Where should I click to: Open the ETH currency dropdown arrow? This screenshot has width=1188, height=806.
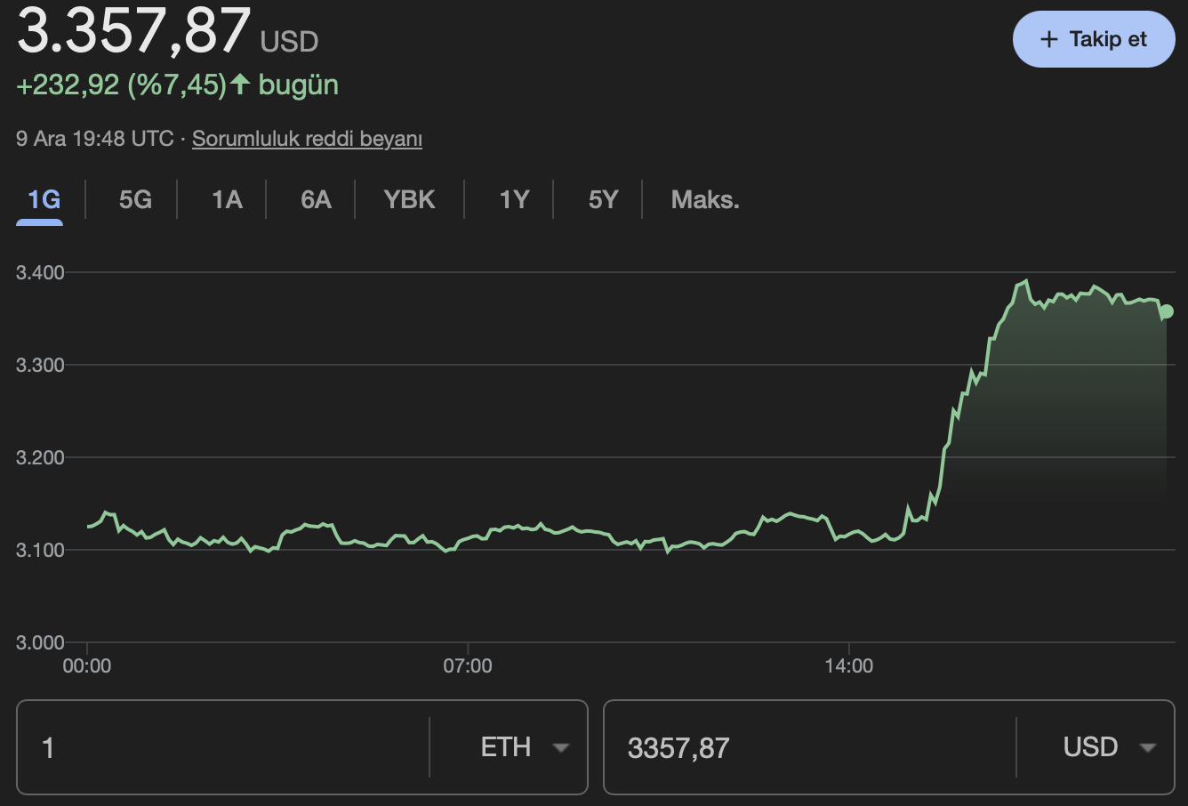560,747
